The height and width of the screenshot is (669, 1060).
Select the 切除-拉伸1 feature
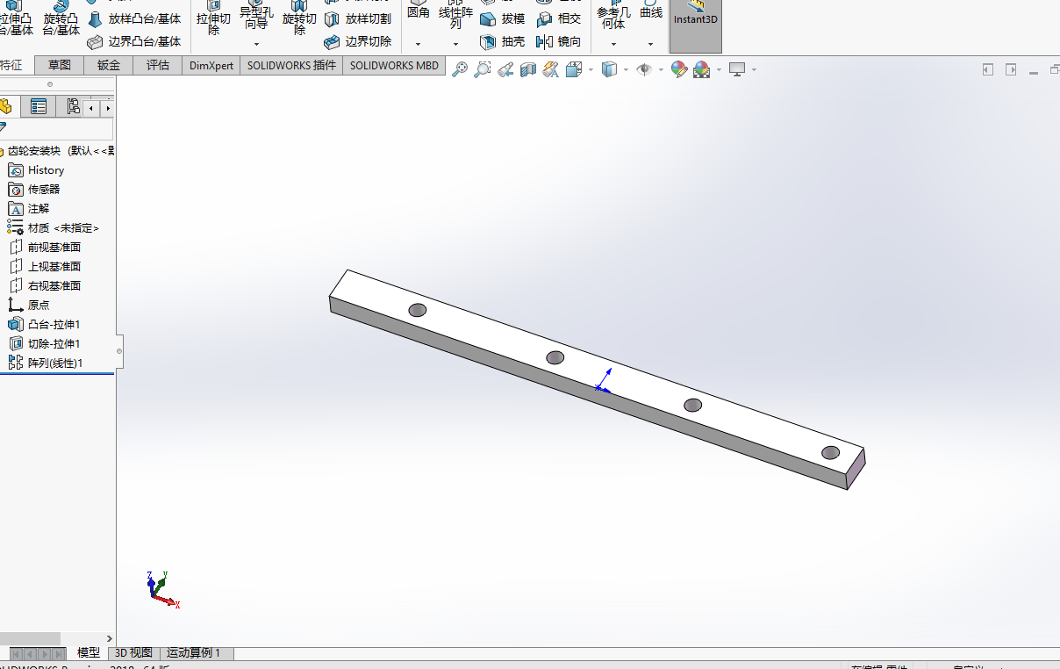point(44,344)
